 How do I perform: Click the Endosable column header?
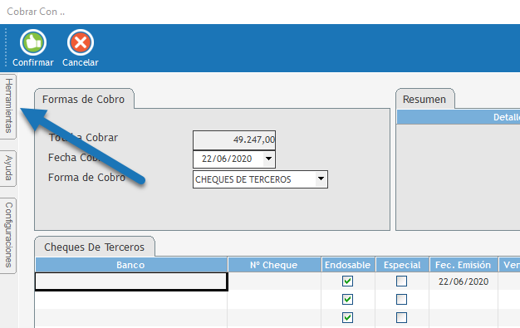point(348,265)
